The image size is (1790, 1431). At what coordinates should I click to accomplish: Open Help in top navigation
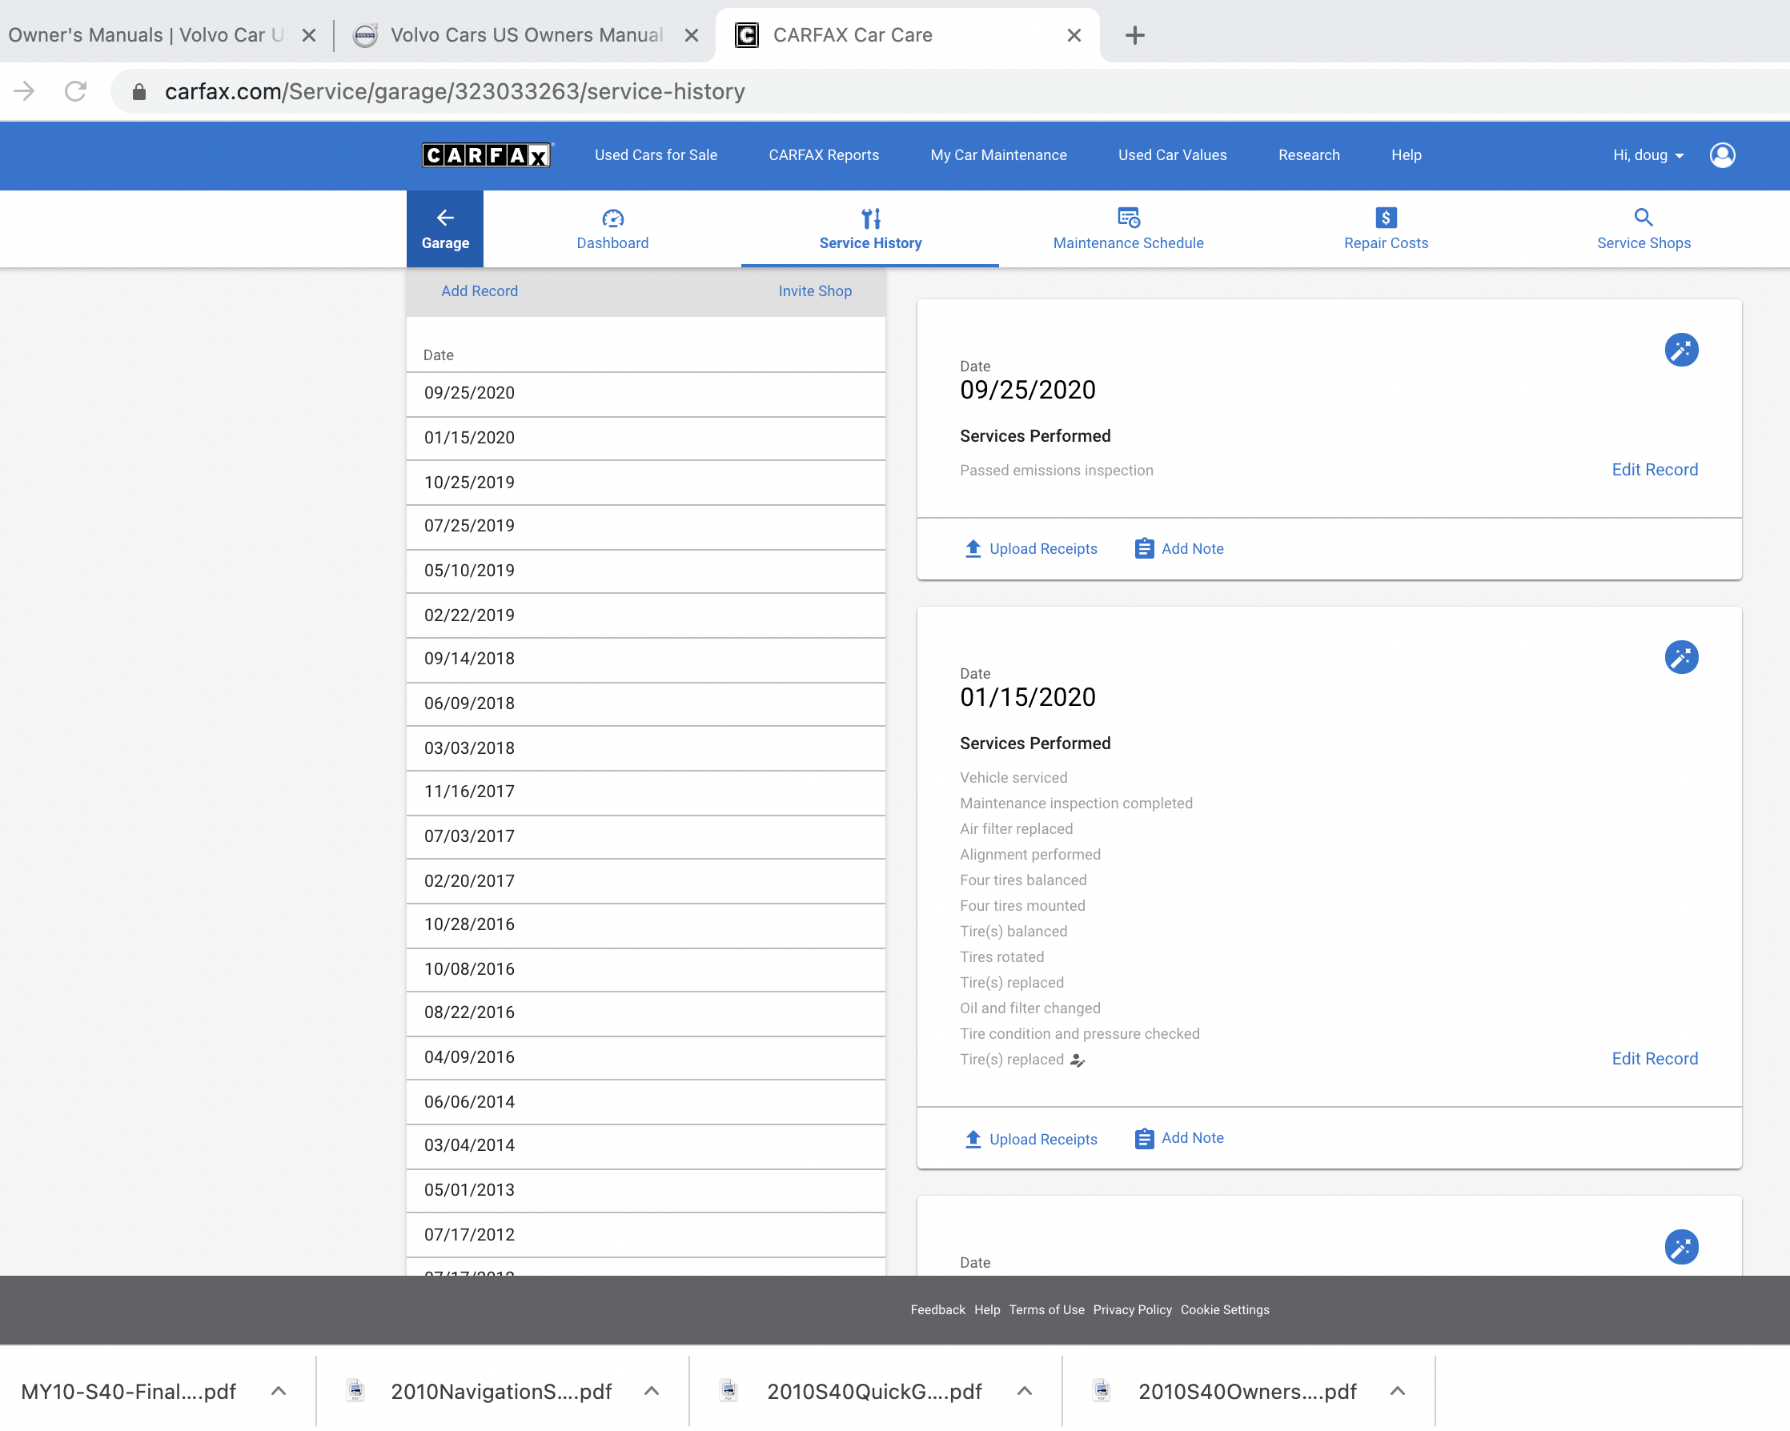1406,155
